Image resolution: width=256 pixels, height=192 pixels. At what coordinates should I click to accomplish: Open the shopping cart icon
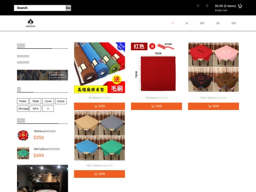[x=240, y=6]
